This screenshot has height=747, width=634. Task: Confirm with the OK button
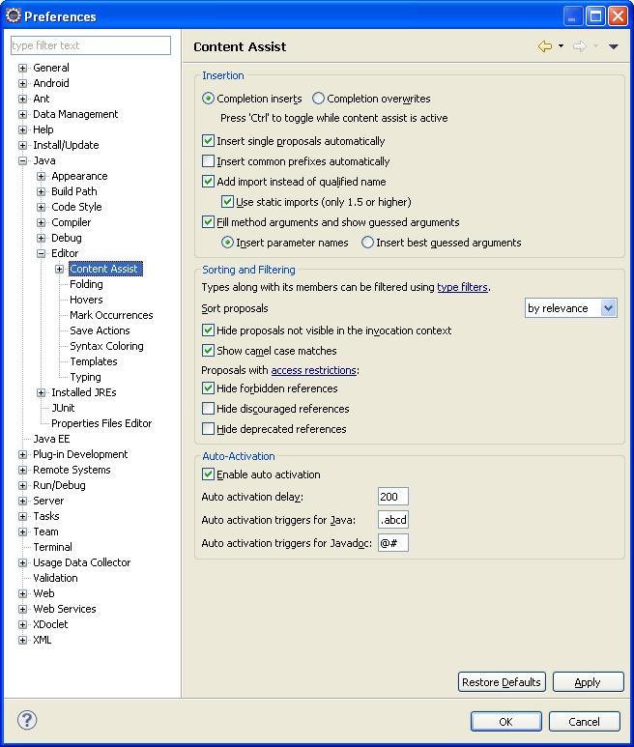(505, 721)
